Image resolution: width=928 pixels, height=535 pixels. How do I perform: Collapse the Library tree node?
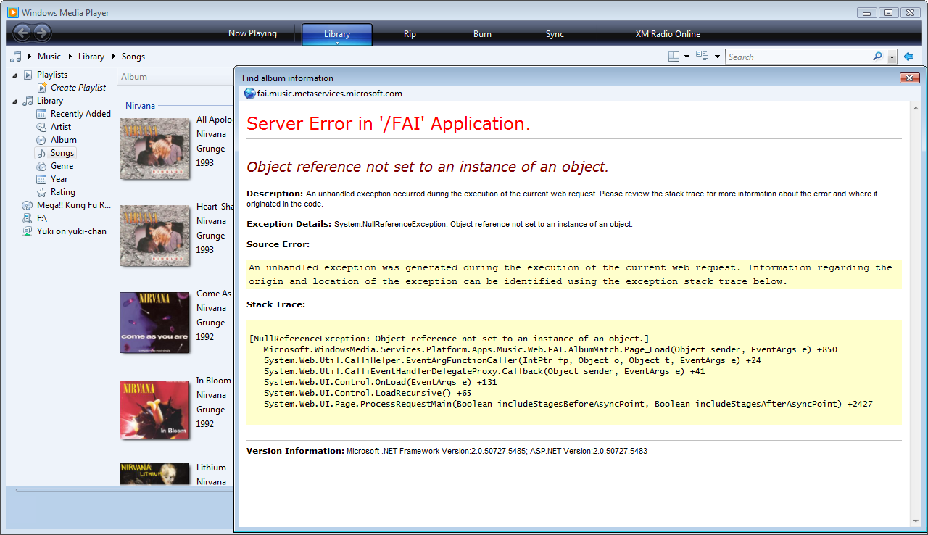(x=15, y=101)
